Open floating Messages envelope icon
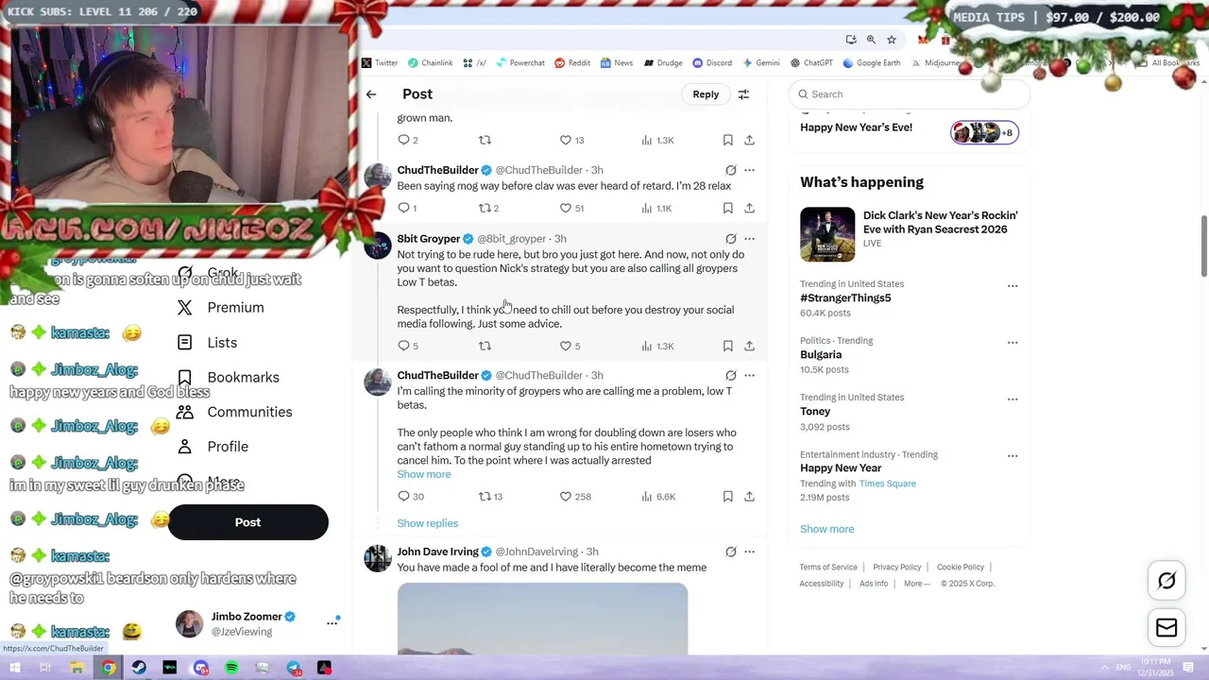This screenshot has height=680, width=1209. coord(1166,628)
